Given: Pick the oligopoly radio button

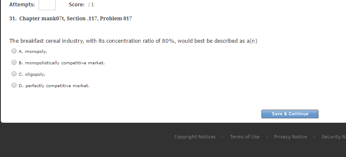Looking at the screenshot, I should 14,74.
